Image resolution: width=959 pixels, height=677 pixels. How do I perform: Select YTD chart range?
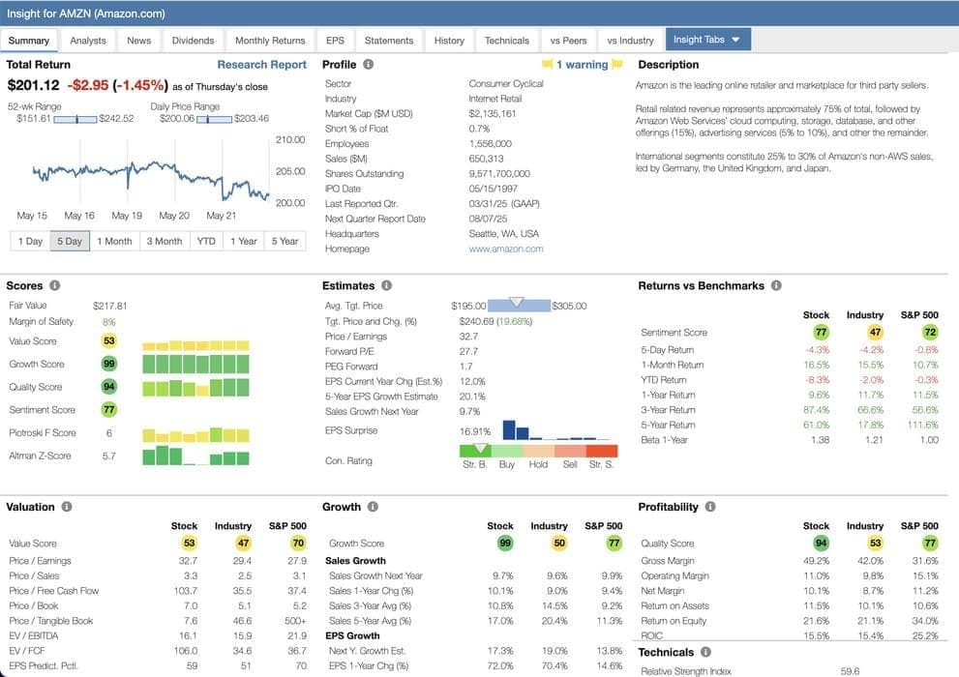click(x=206, y=242)
